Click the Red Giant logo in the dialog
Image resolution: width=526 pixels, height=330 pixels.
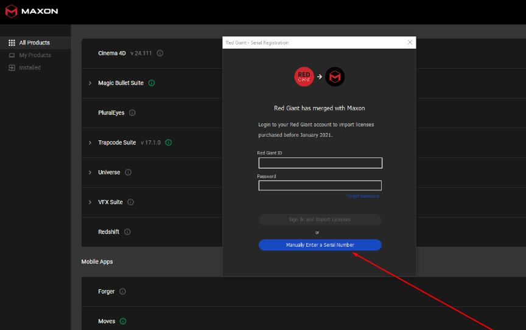click(x=304, y=77)
